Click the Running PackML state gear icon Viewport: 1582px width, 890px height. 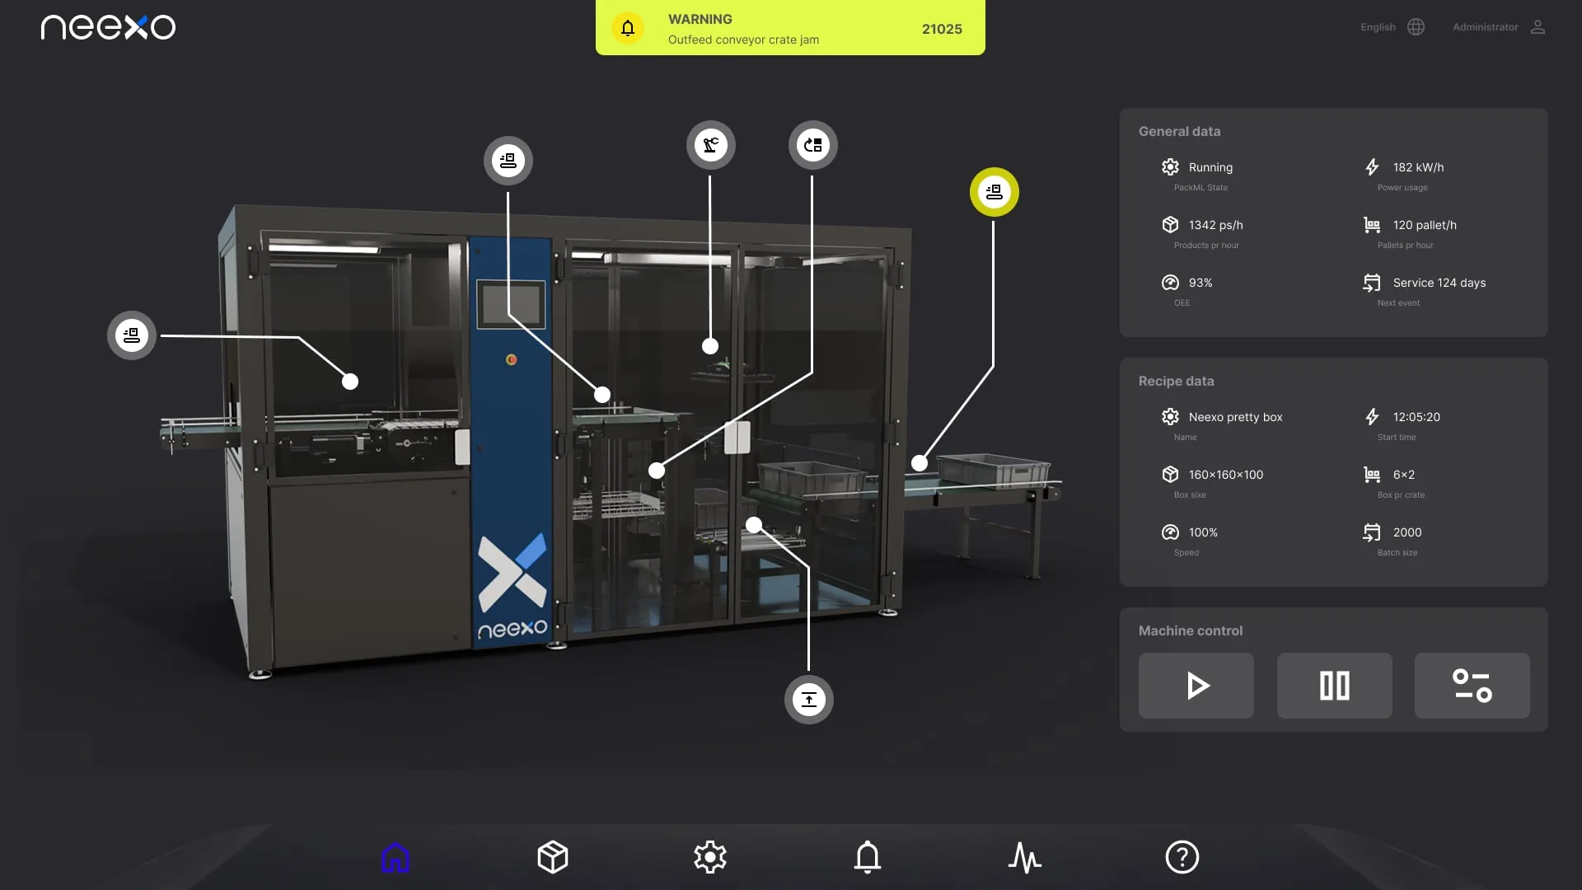tap(1170, 167)
